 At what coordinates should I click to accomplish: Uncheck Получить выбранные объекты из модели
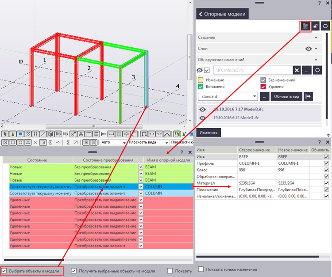(74, 271)
